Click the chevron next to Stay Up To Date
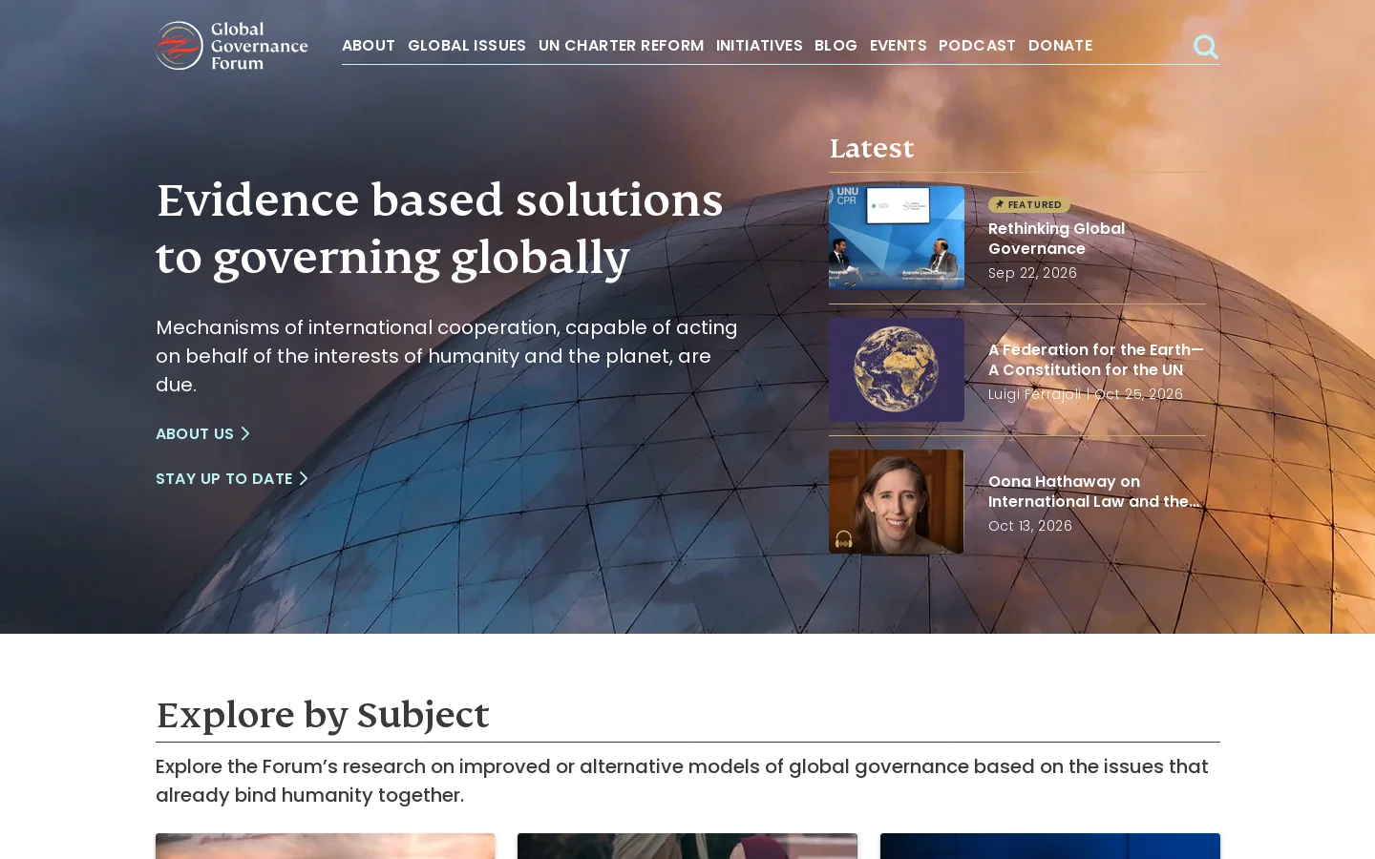The image size is (1375, 859). coord(304,478)
